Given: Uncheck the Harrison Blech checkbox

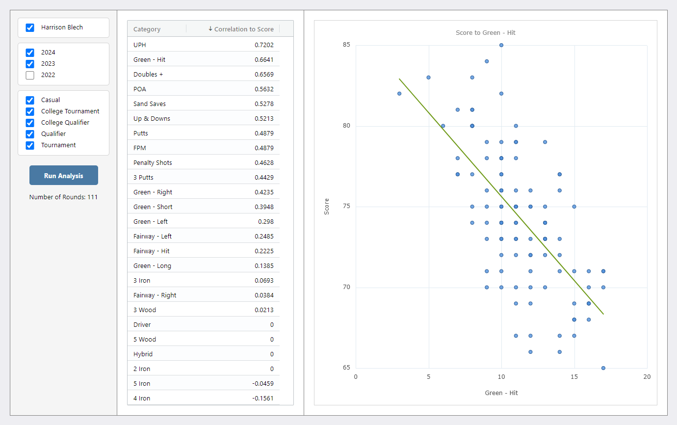Looking at the screenshot, I should pyautogui.click(x=30, y=27).
